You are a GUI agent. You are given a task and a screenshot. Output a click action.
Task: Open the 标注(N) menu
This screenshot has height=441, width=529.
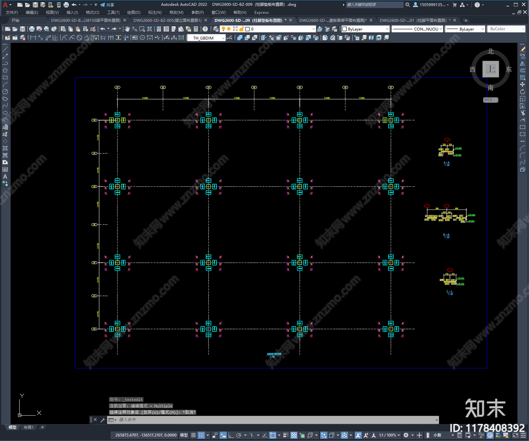155,13
